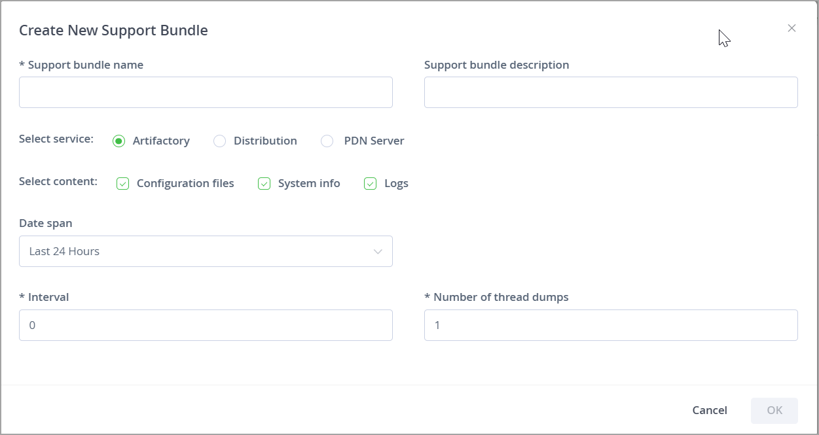Click the checkmark icon beside System info
819x435 pixels.
coord(264,183)
